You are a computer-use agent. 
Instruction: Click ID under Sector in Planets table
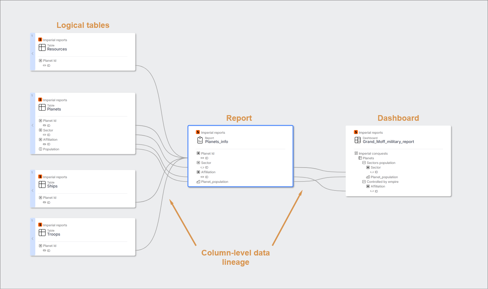click(x=48, y=135)
